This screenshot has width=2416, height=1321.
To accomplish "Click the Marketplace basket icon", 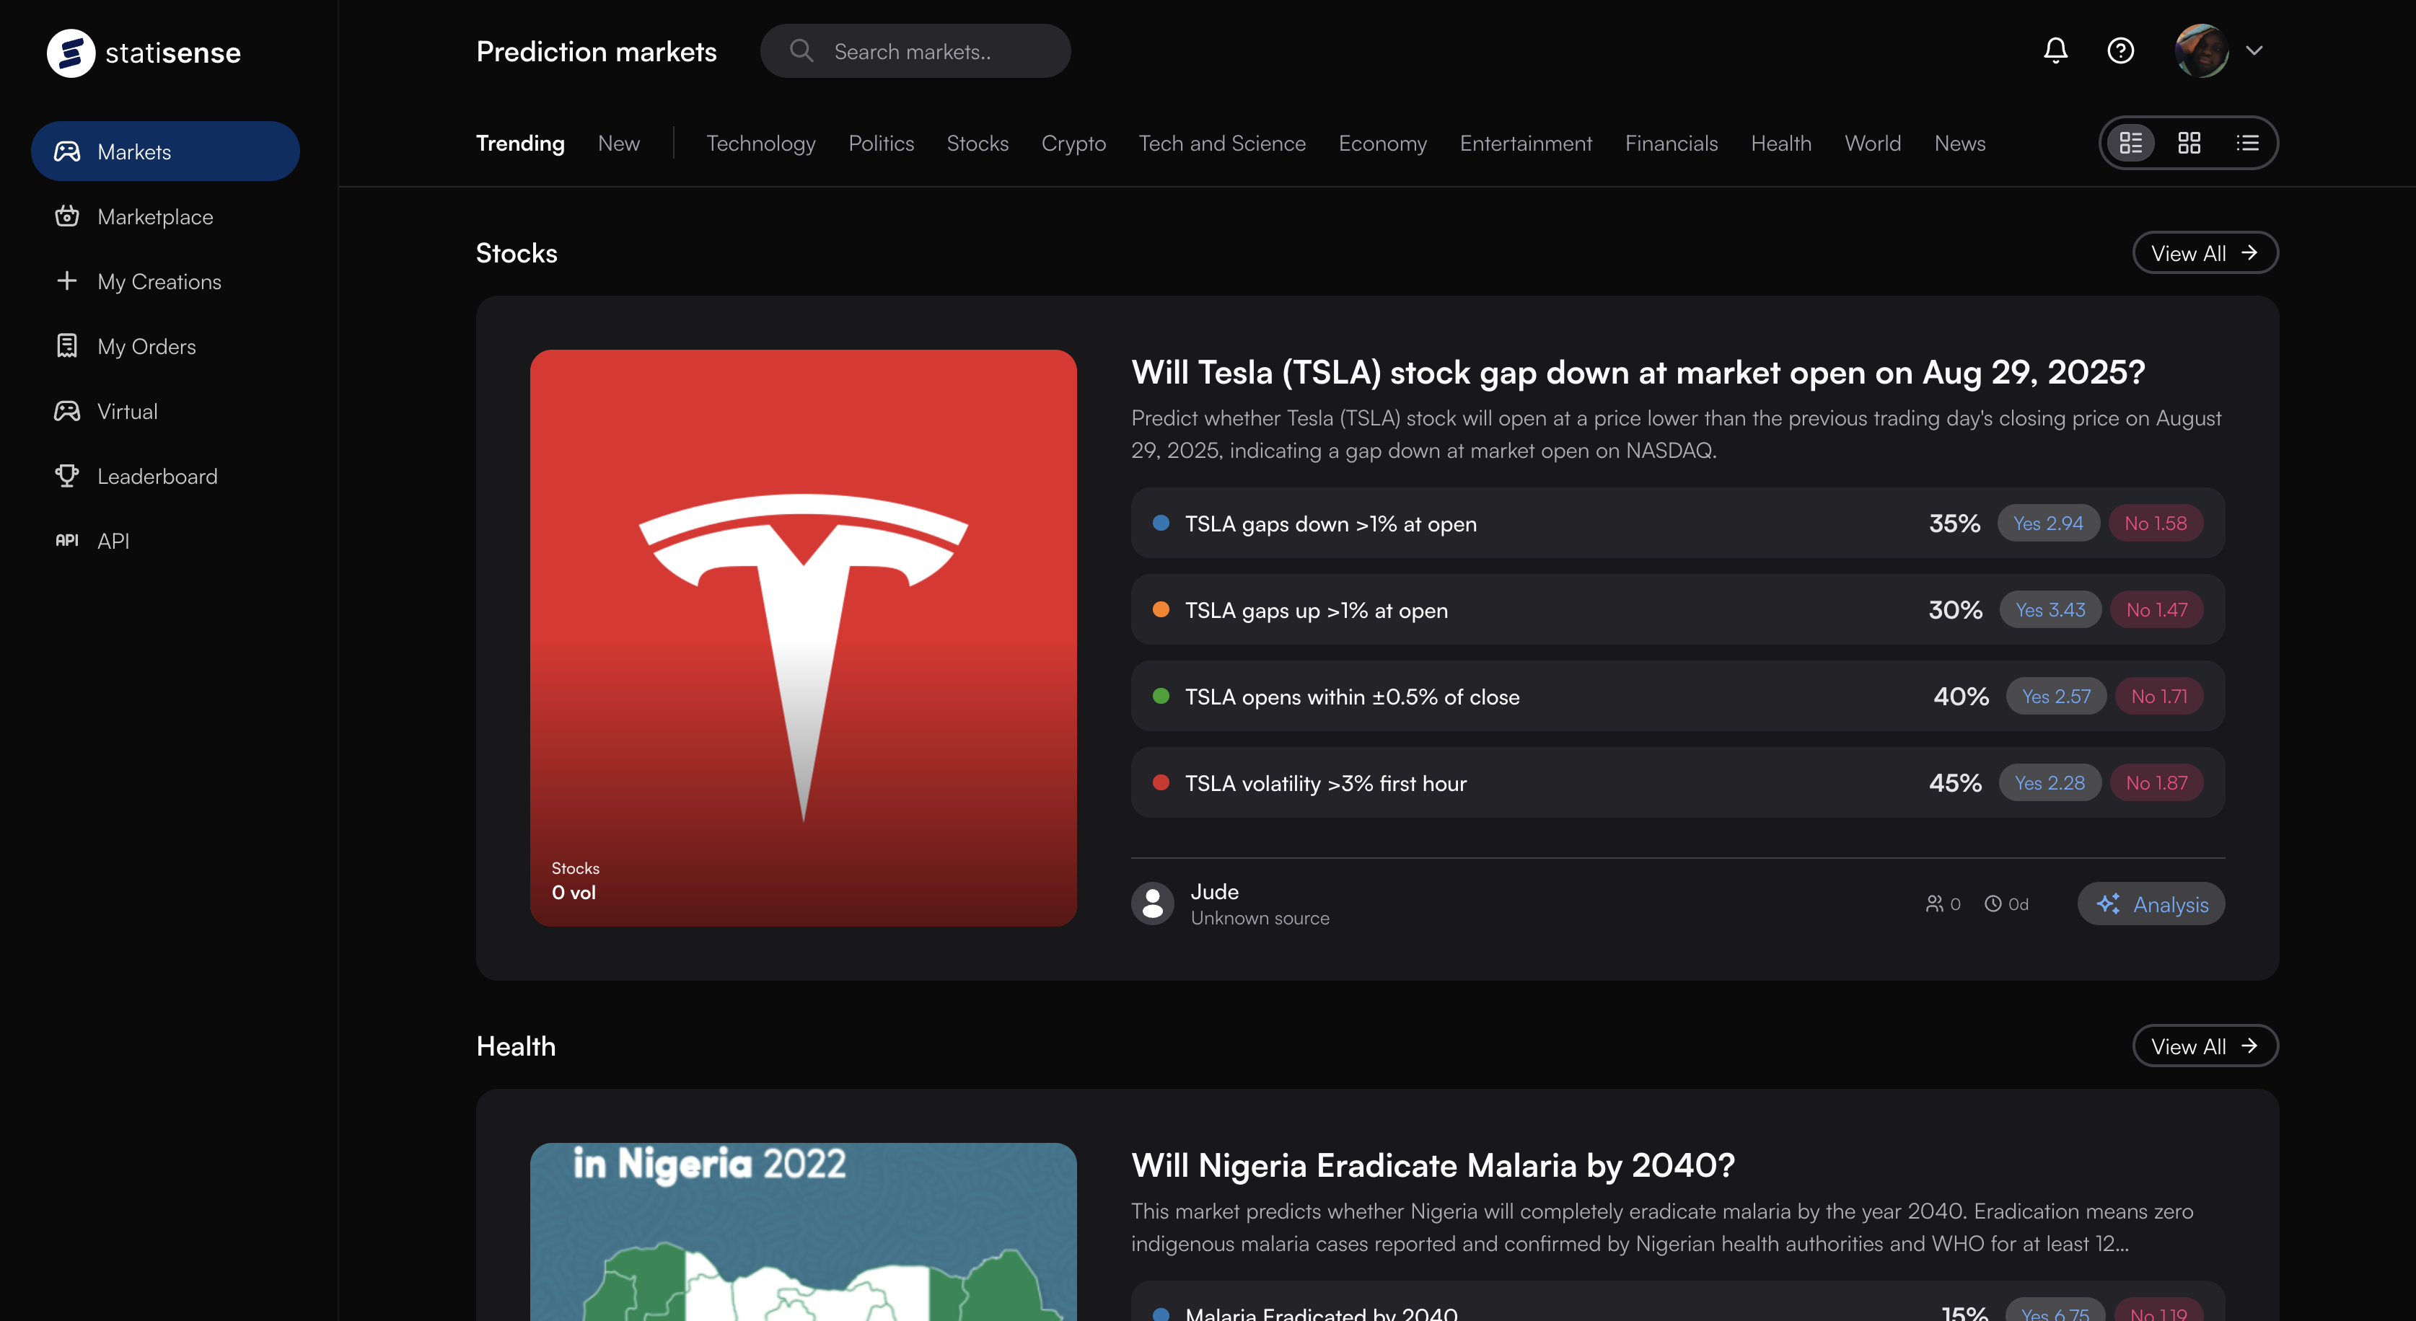I will 66,216.
